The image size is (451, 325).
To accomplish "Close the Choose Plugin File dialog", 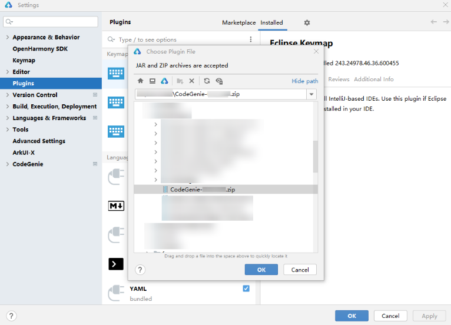I will [316, 51].
